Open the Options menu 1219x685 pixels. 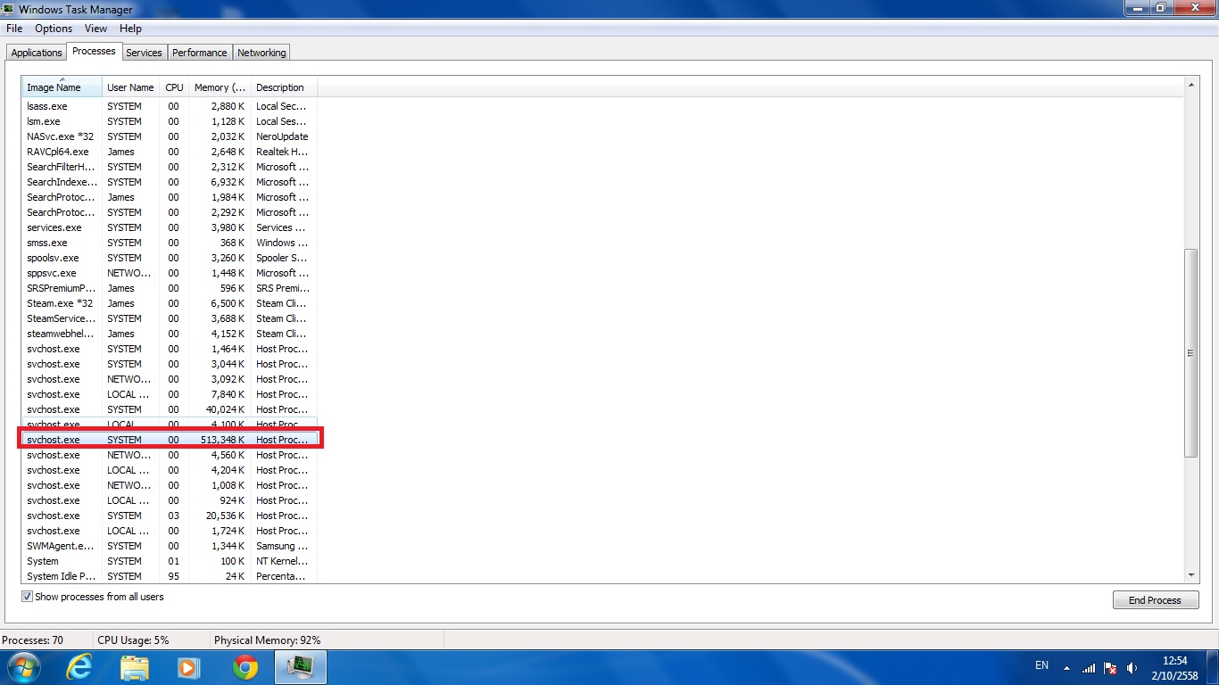pos(54,29)
